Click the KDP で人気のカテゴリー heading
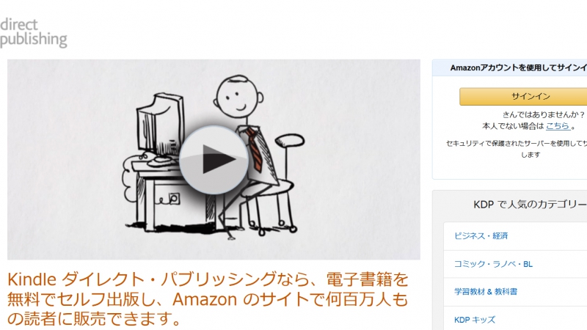 tap(530, 205)
